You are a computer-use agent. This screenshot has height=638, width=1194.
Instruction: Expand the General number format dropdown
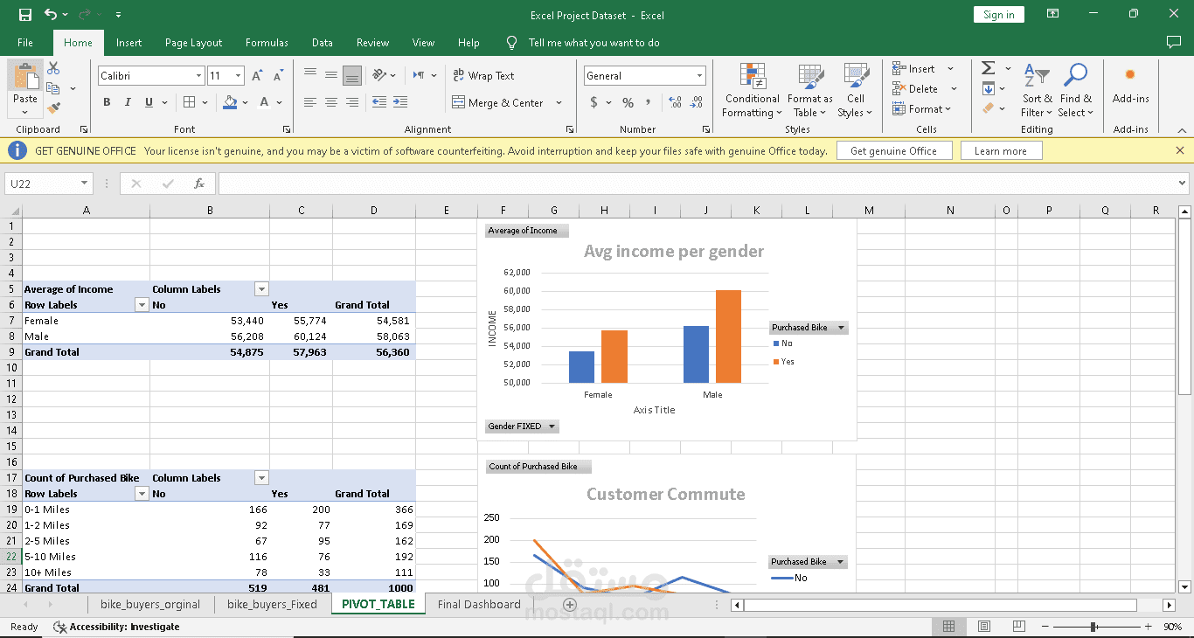(x=699, y=76)
